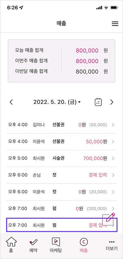The height and width of the screenshot is (259, 123).
Task: Open the 마케팅 play icon
Action: [x=55, y=242]
